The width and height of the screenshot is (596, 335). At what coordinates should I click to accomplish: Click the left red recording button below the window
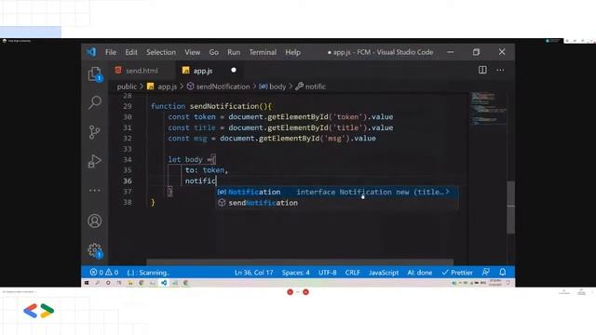tap(290, 291)
